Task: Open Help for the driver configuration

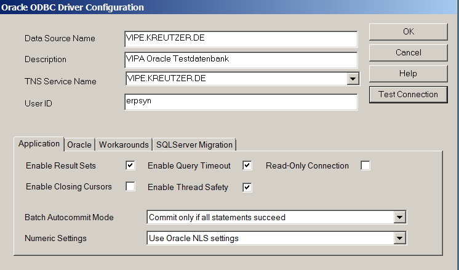Action: (408, 73)
